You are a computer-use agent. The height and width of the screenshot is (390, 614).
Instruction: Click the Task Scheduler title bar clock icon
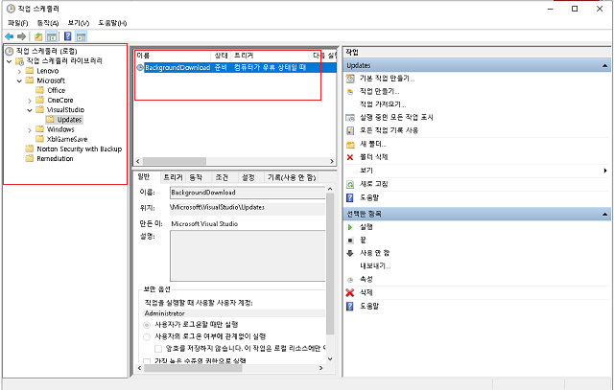coord(11,9)
